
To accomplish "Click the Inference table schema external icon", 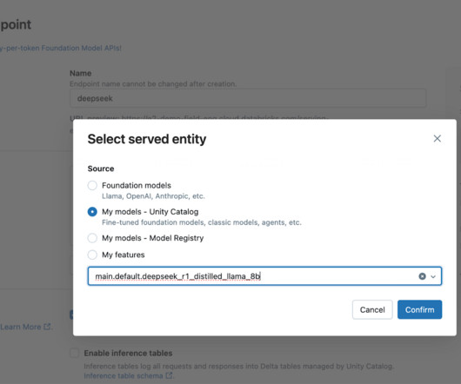I will (169, 375).
